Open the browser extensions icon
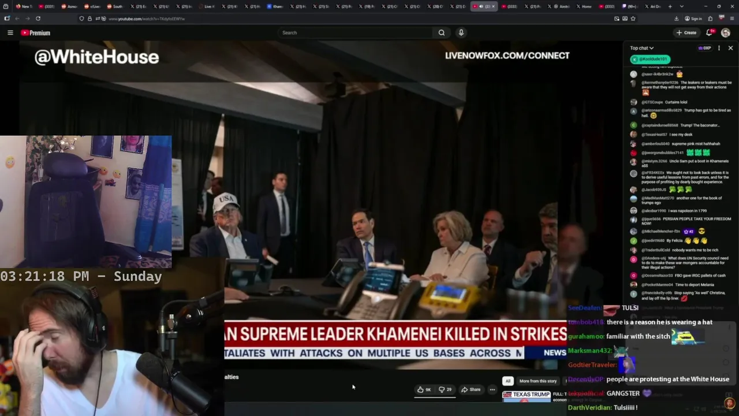Viewport: 739px width, 416px height. 710,18
